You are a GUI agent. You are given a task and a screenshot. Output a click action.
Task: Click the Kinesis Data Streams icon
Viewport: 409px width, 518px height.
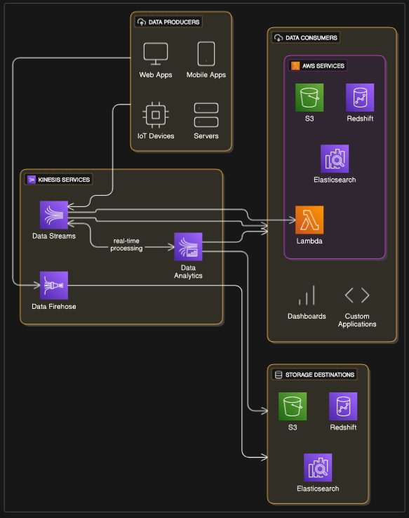coord(54,215)
